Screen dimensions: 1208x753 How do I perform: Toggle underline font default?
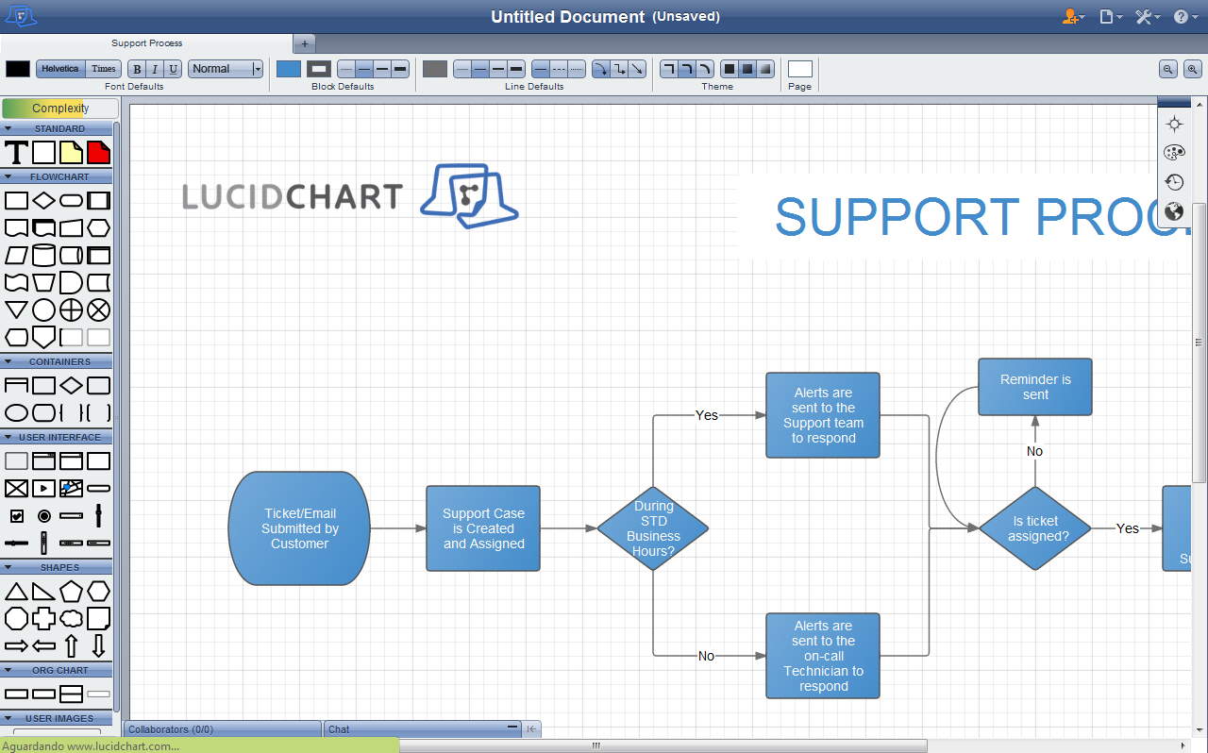coord(174,69)
